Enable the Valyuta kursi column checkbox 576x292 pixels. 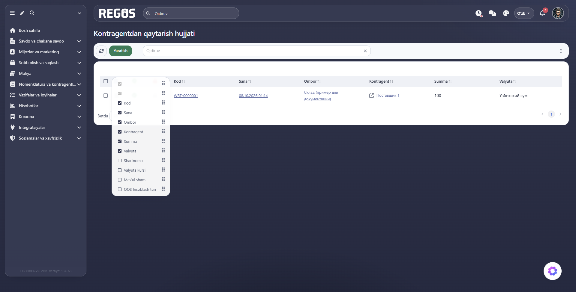point(120,170)
